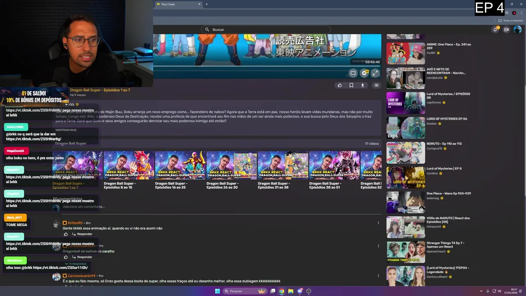Open notifications bell icon in header
526x296 pixels.
(x=495, y=30)
